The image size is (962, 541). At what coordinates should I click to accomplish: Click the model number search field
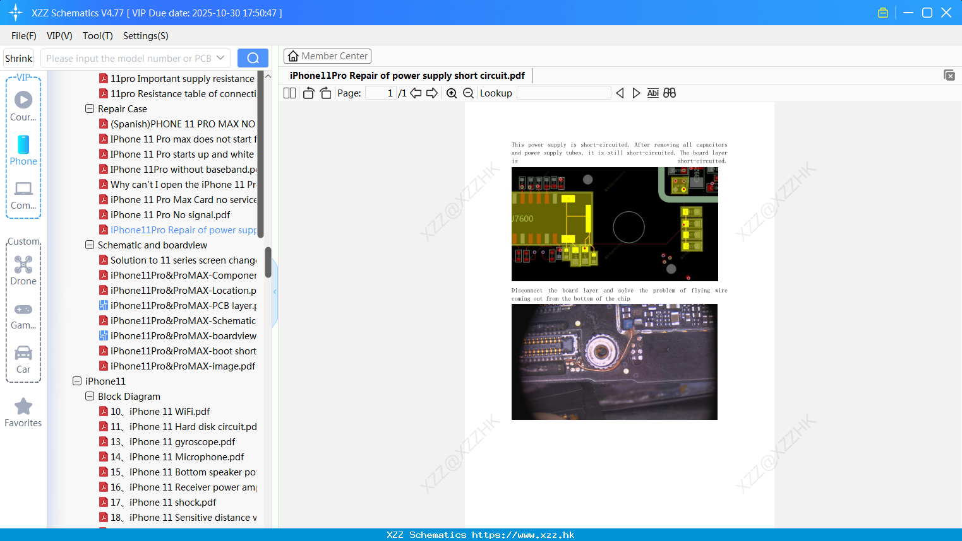[129, 58]
